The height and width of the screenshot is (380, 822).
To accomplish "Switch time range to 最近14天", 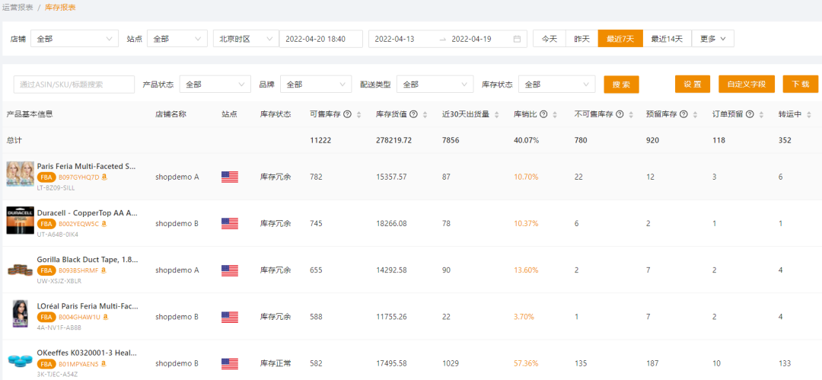I will point(667,39).
